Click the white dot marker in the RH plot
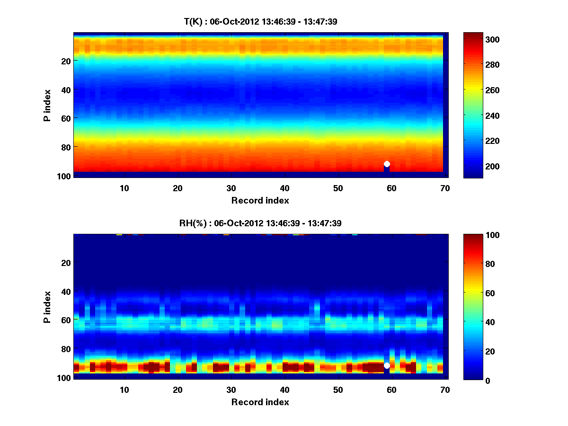Screen dimensions: 568x426 (387, 365)
